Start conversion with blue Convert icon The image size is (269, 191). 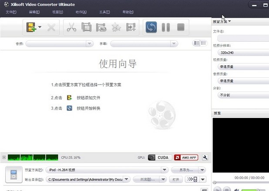point(151,27)
